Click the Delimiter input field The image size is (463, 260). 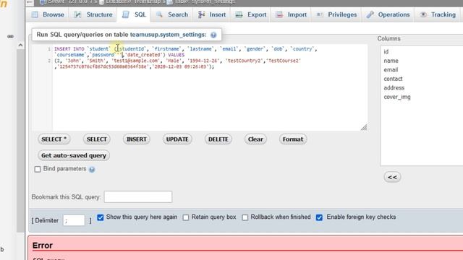[74, 220]
